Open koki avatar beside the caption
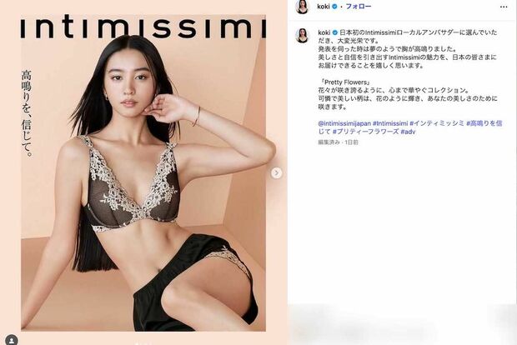 click(302, 35)
